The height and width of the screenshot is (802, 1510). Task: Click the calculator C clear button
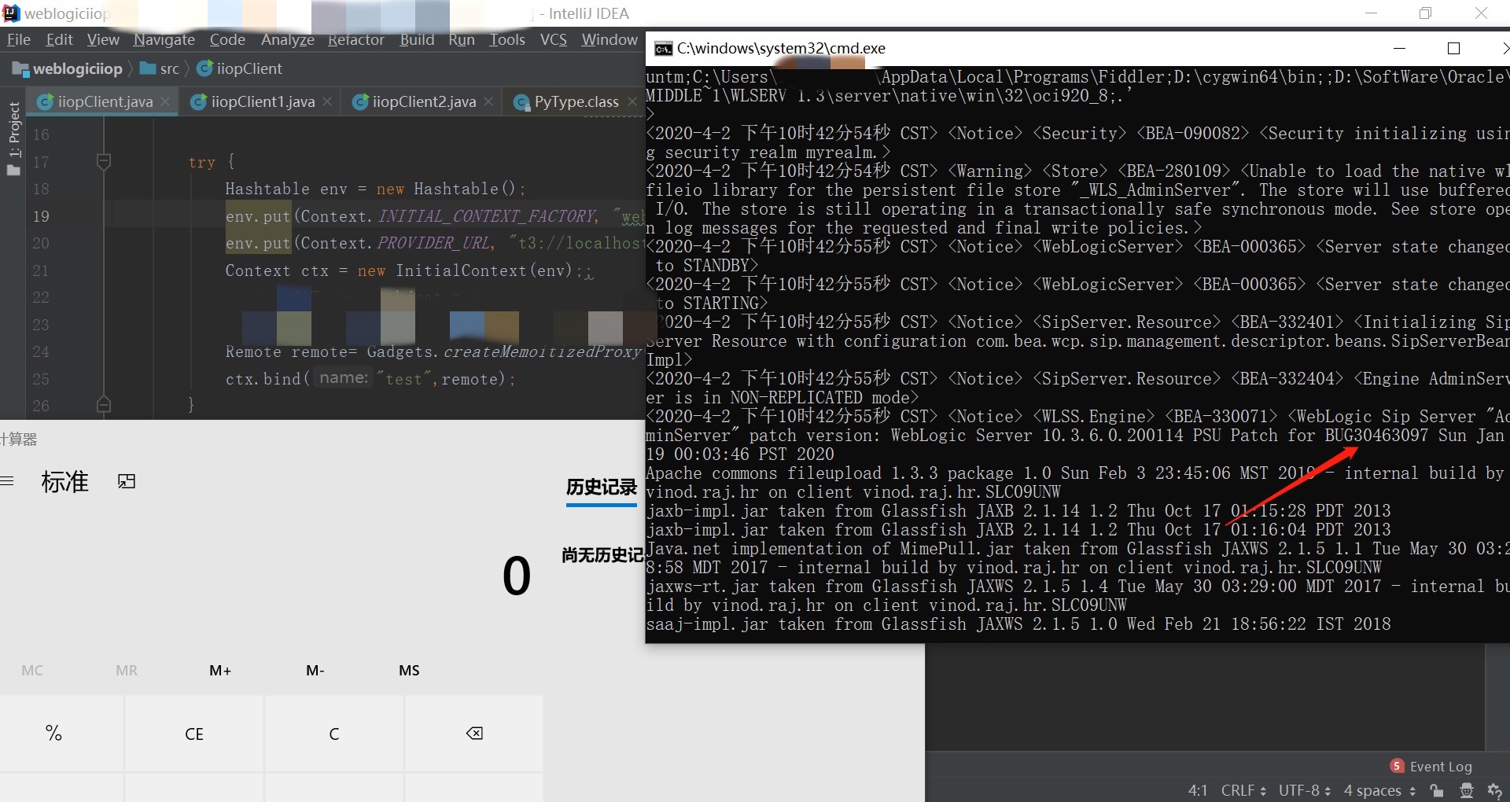click(334, 733)
